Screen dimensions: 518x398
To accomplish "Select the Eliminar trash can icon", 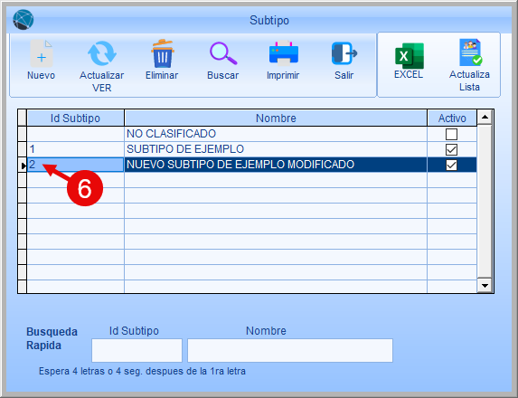I will pos(162,53).
